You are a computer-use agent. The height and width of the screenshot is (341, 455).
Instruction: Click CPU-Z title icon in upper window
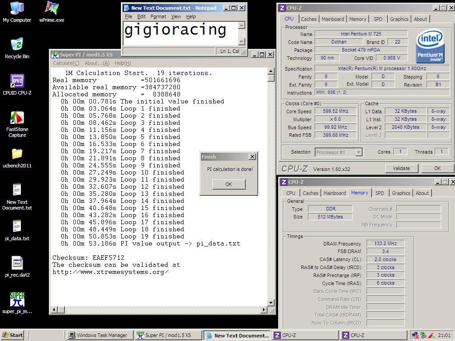tap(282, 8)
